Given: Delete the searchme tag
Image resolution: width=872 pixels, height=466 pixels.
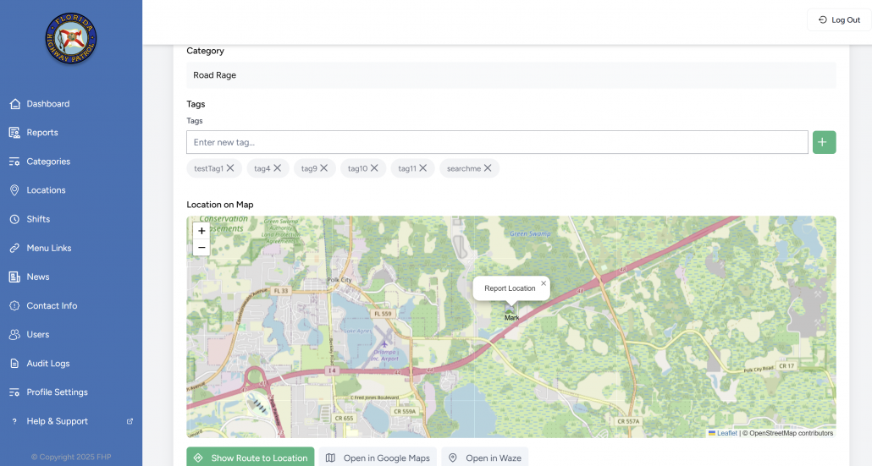Looking at the screenshot, I should (x=488, y=168).
